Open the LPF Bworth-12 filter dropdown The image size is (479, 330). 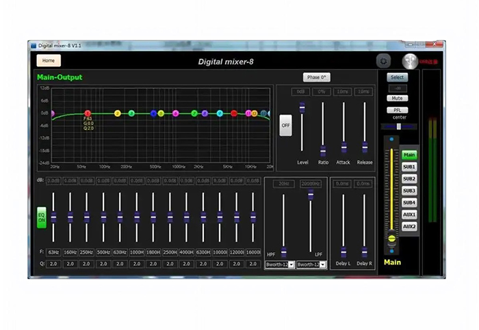tap(311, 264)
